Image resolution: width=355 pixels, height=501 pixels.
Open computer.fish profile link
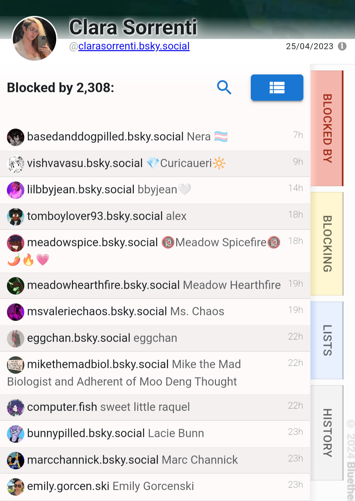(62, 407)
